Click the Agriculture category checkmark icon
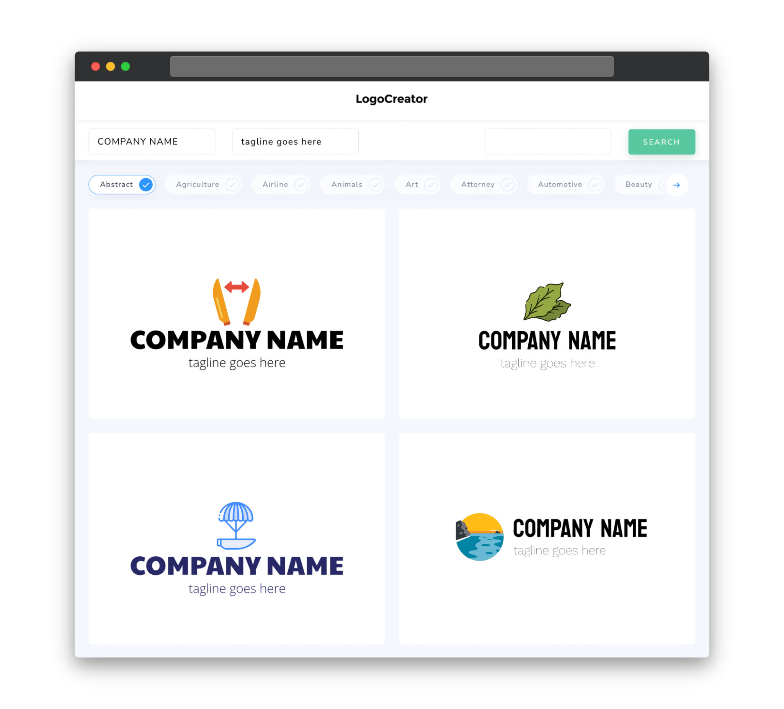Viewport: 784px width, 709px height. click(x=232, y=184)
